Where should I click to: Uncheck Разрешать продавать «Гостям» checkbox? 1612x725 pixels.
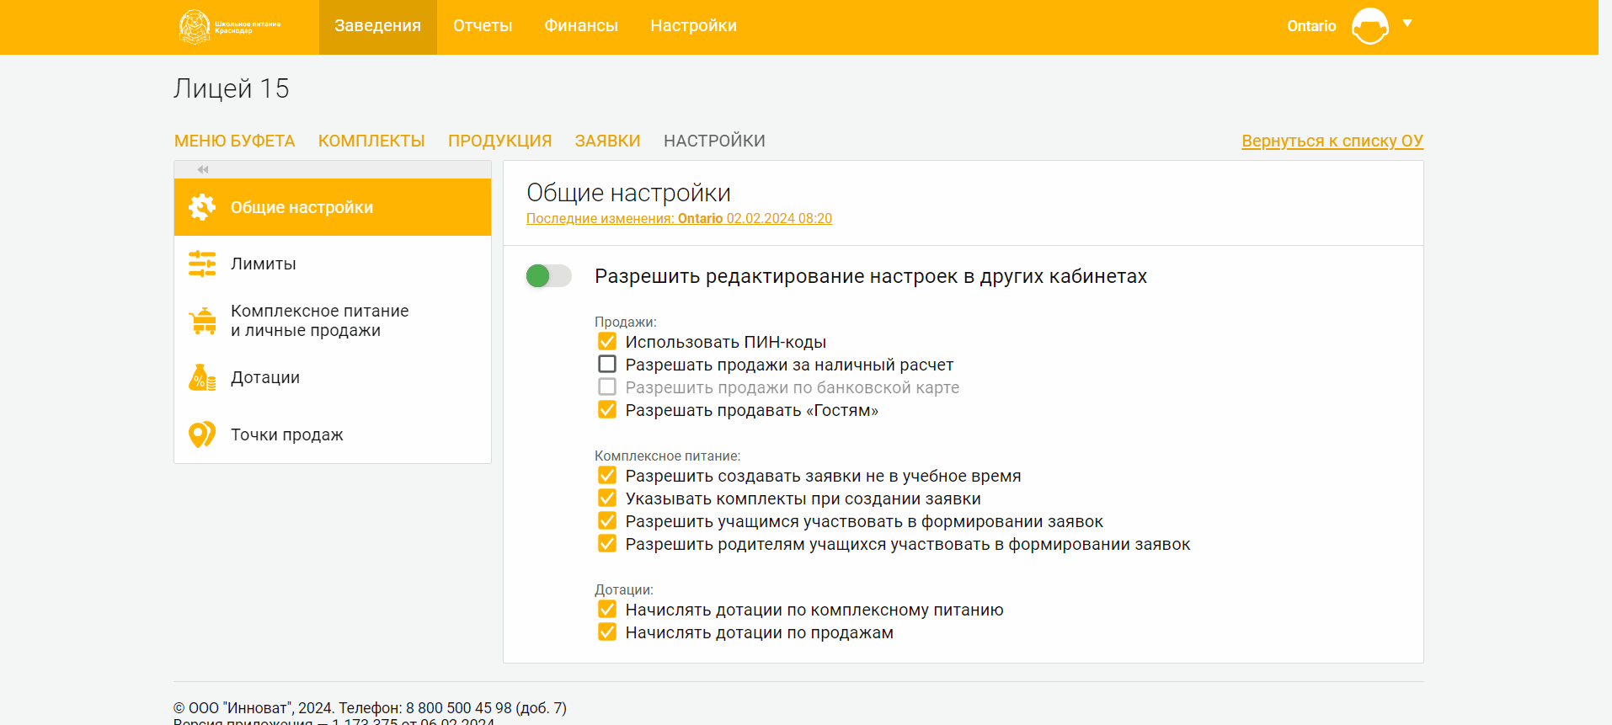[607, 409]
